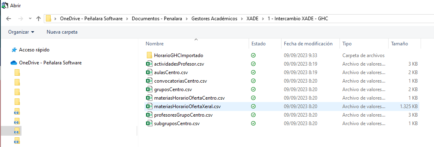Click folder icon of HorarioGHCImportado

pyautogui.click(x=149, y=55)
